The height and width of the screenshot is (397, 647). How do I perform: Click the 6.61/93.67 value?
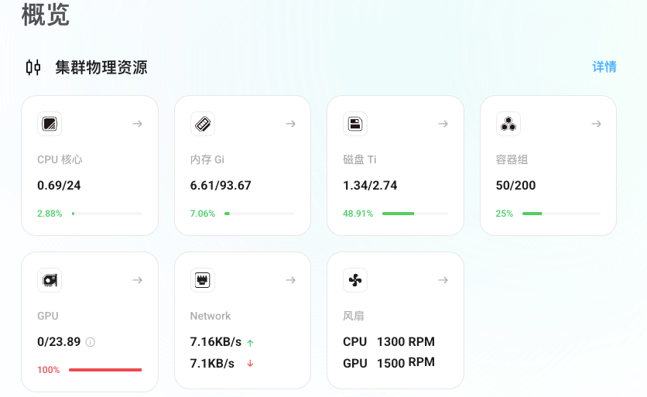tap(221, 185)
